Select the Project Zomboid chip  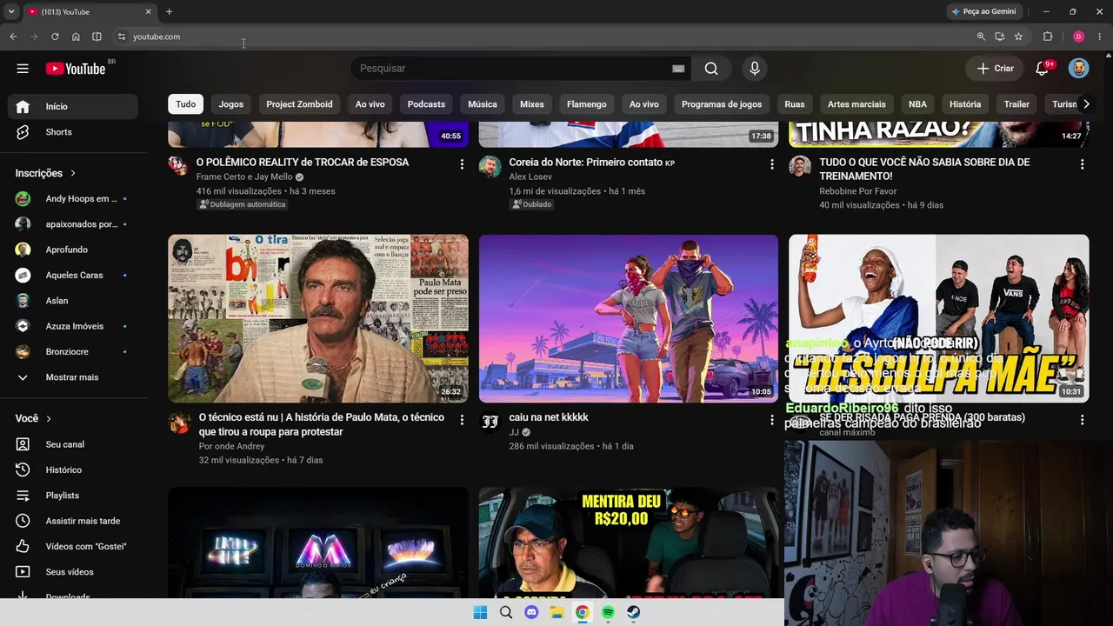pyautogui.click(x=299, y=104)
